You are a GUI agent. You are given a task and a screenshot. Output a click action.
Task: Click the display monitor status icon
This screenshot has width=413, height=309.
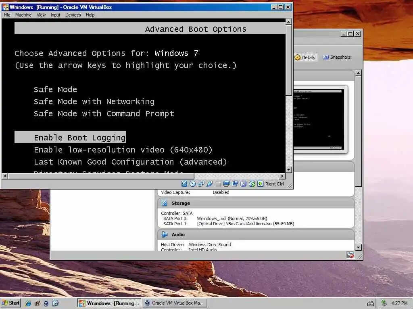[x=226, y=184]
